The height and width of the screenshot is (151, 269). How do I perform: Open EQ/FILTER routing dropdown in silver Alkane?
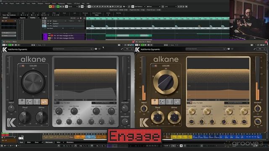pos(104,103)
